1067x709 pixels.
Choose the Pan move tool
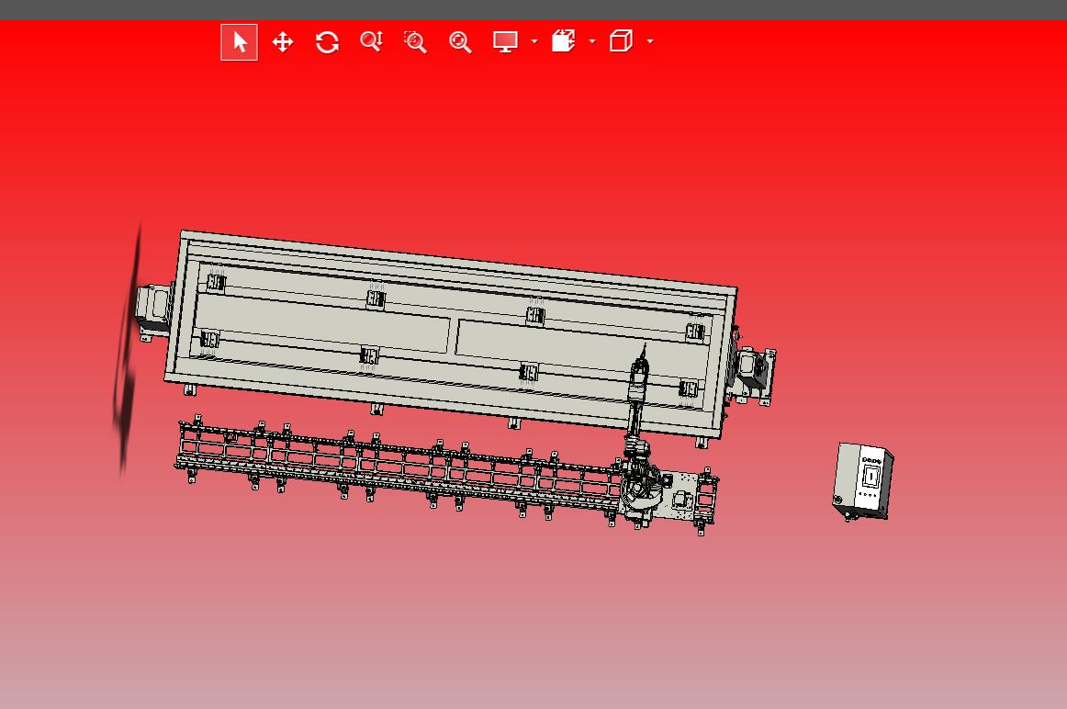coord(283,42)
